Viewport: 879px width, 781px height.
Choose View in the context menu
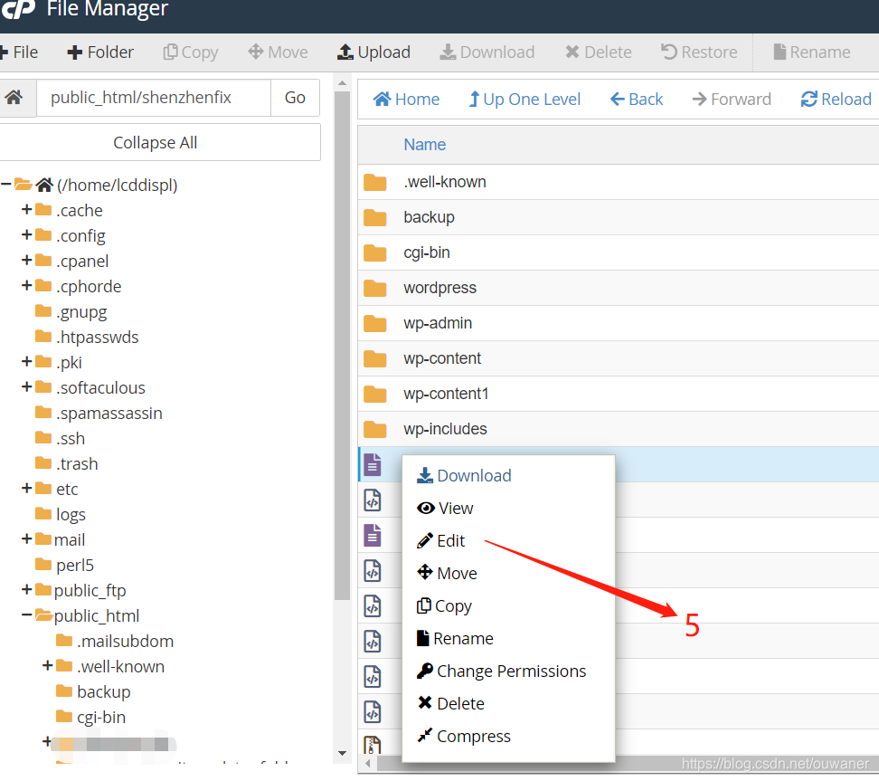(445, 509)
